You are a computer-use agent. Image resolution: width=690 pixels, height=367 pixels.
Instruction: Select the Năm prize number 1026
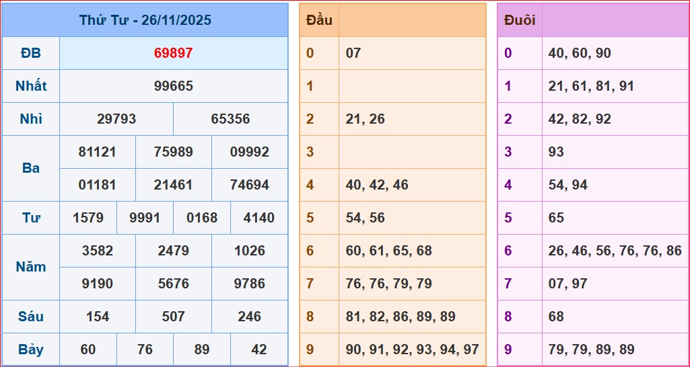point(250,251)
